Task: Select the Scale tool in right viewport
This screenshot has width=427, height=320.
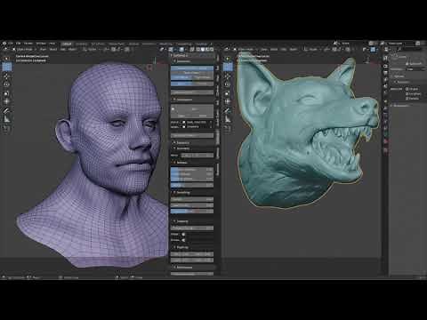Action: (x=228, y=94)
